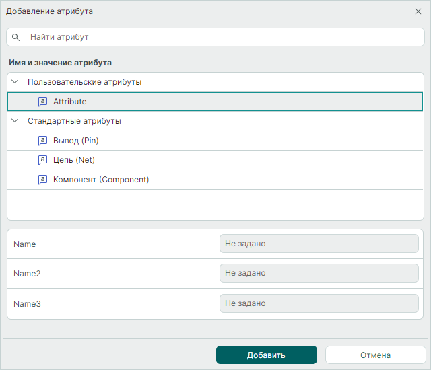431x370 pixels.
Task: Click the icon beside Цепь (Net)
Action: pos(42,160)
